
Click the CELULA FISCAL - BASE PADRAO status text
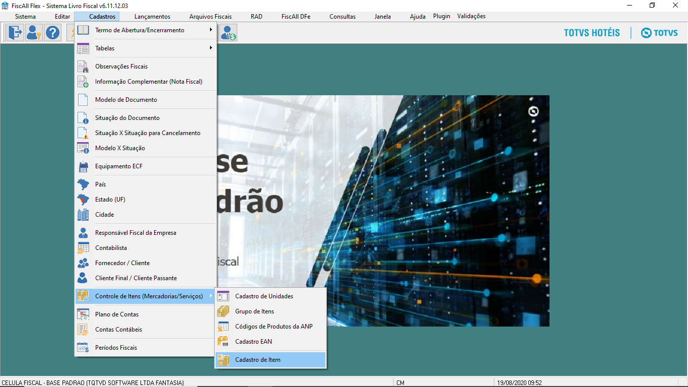click(x=93, y=383)
